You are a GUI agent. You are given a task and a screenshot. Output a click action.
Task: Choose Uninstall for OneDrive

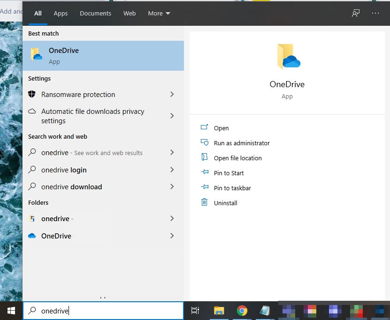pos(225,203)
